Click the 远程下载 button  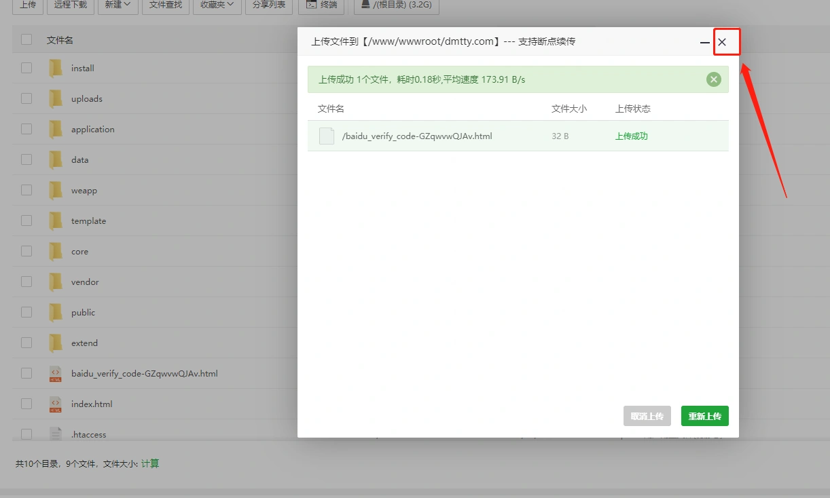pos(71,5)
